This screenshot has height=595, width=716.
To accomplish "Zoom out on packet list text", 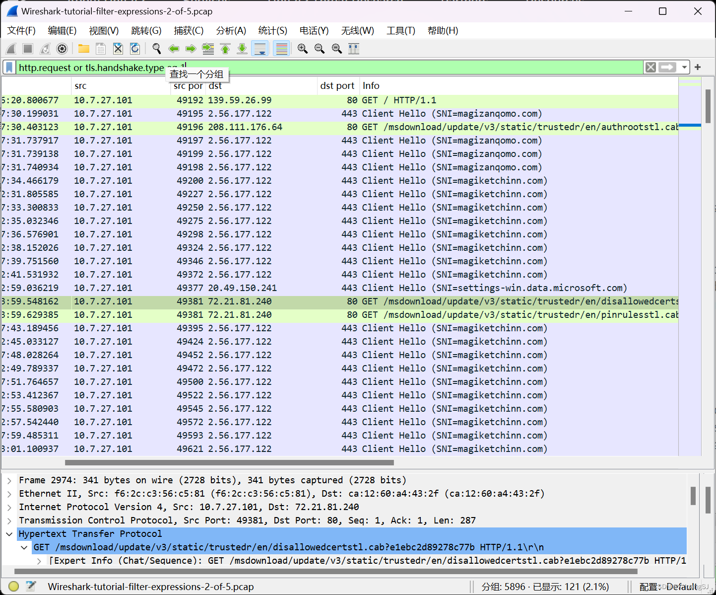I will coord(320,49).
